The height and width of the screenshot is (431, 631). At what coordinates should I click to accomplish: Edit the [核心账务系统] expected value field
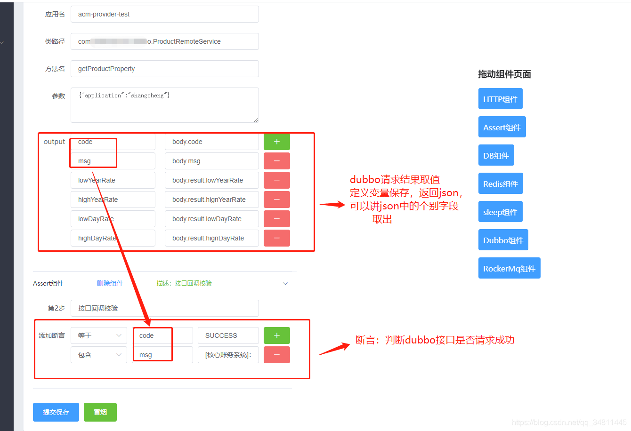click(228, 355)
